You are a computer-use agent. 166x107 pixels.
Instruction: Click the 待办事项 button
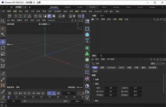point(152,68)
